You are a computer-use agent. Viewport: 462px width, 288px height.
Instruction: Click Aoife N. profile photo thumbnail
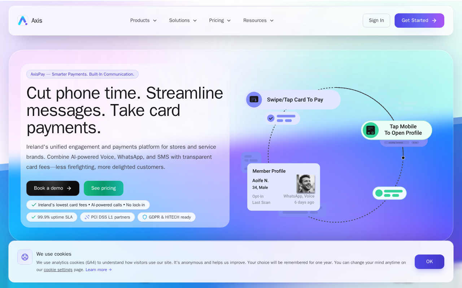(x=306, y=184)
